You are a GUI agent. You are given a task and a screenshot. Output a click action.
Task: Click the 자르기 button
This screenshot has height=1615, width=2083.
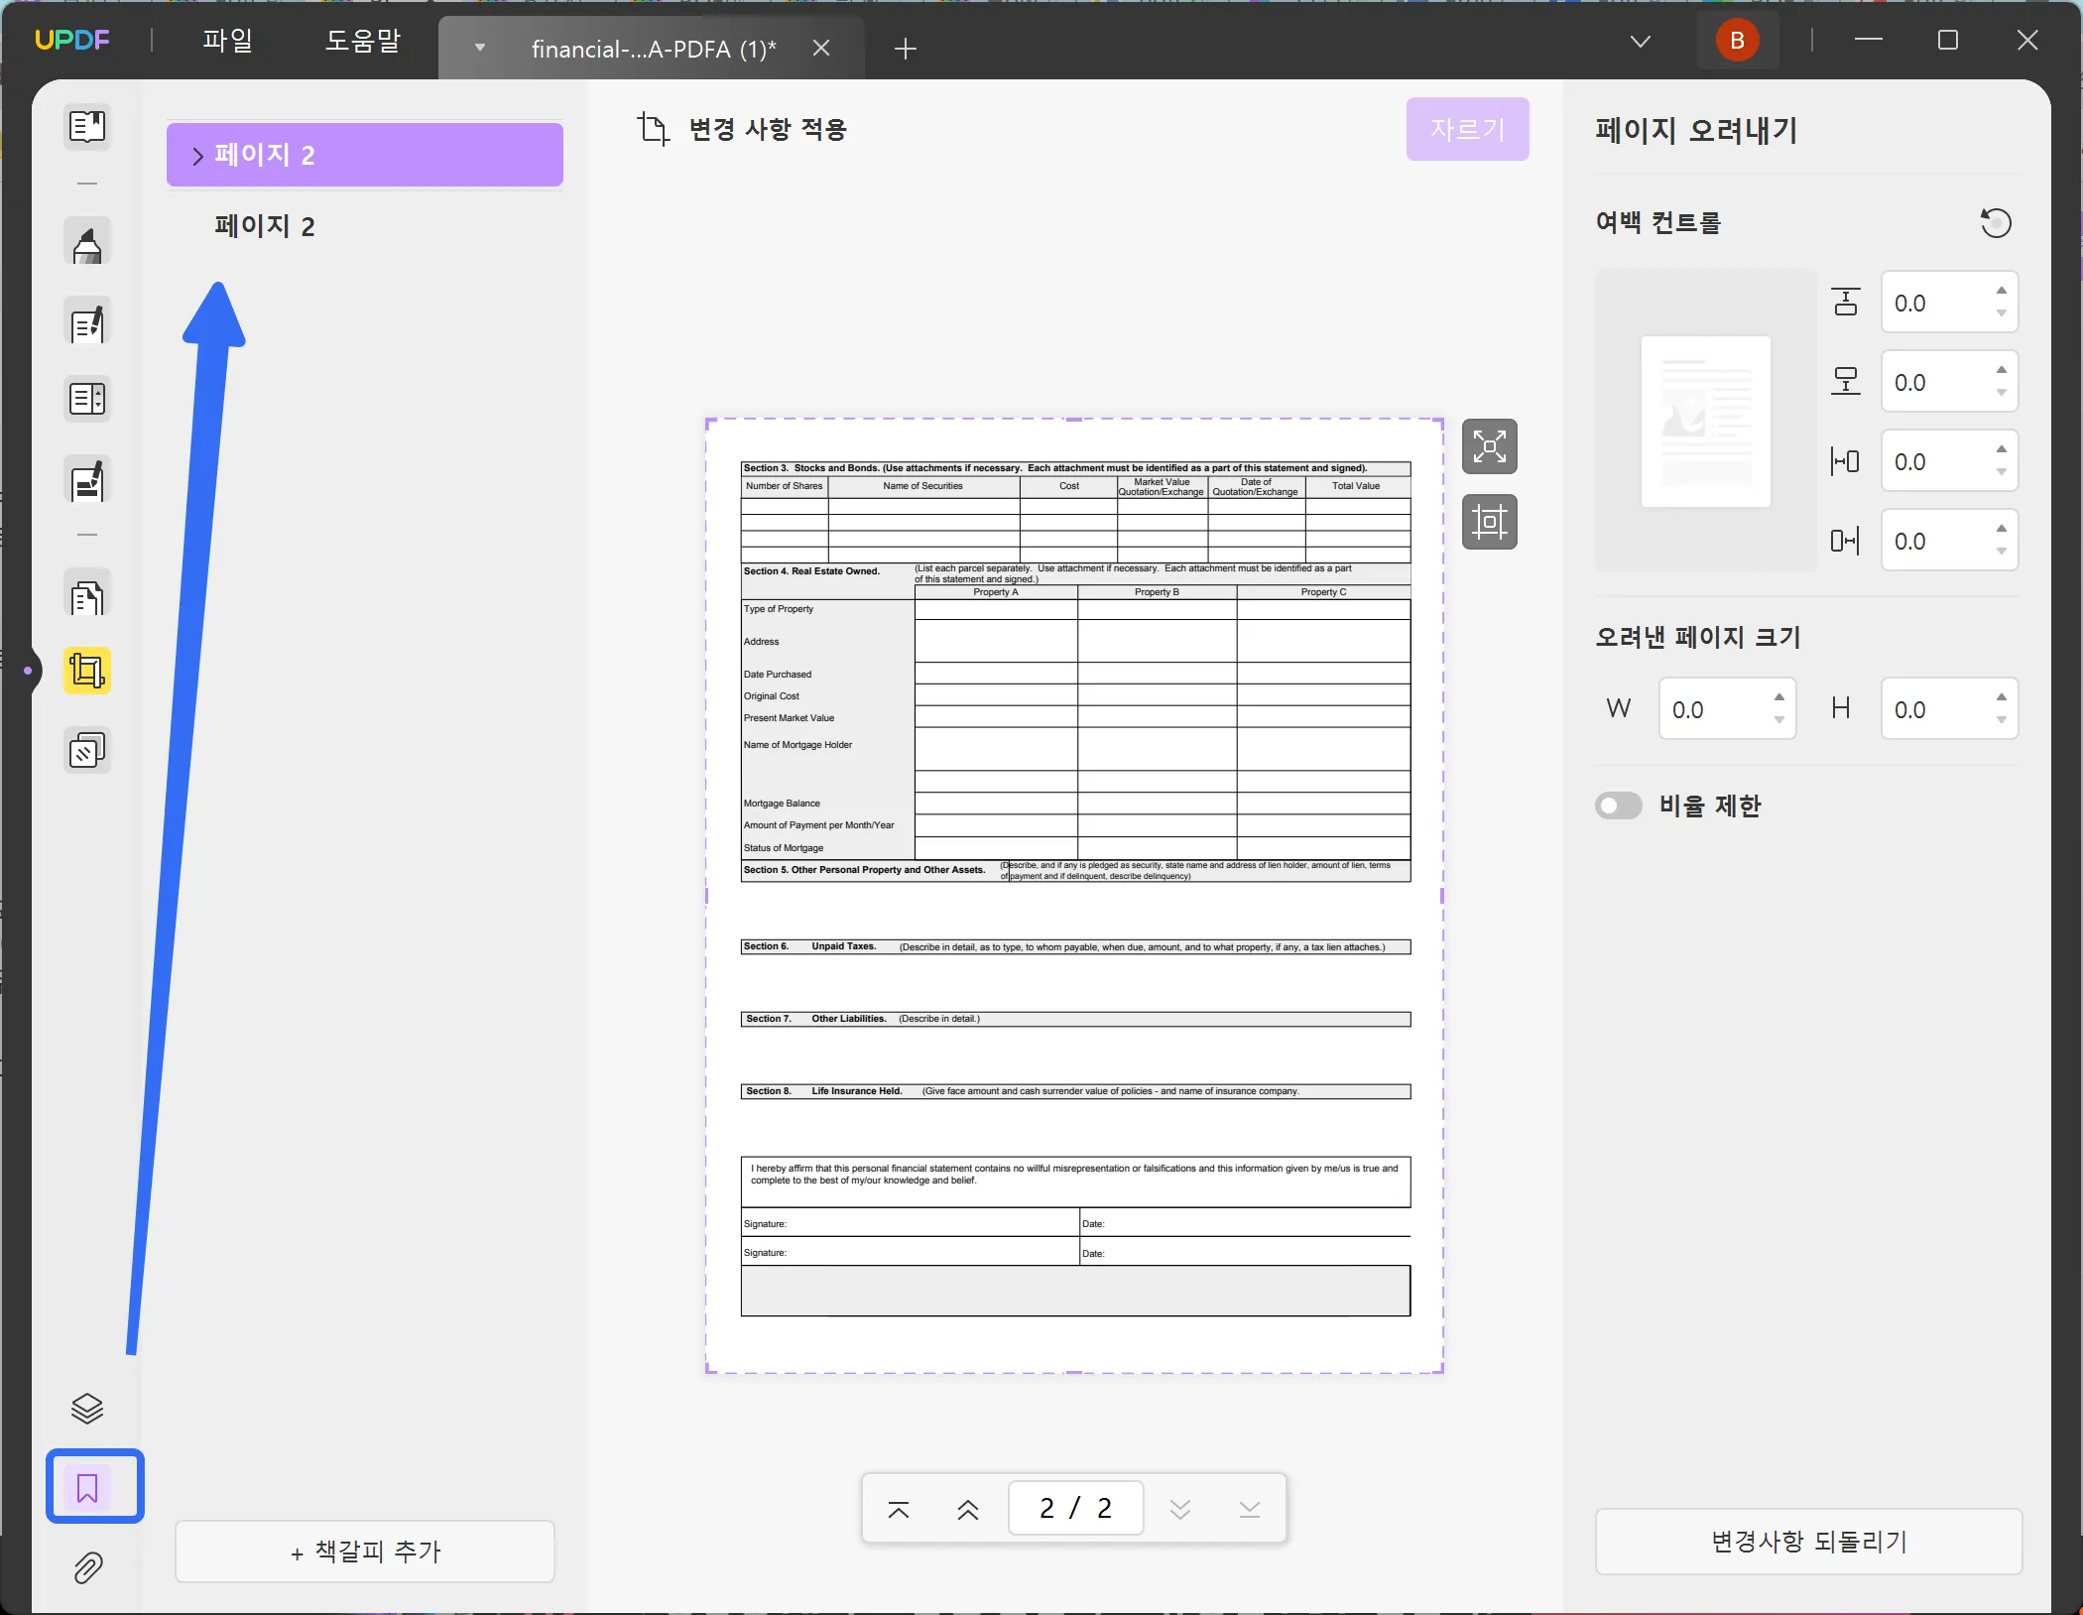tap(1467, 129)
